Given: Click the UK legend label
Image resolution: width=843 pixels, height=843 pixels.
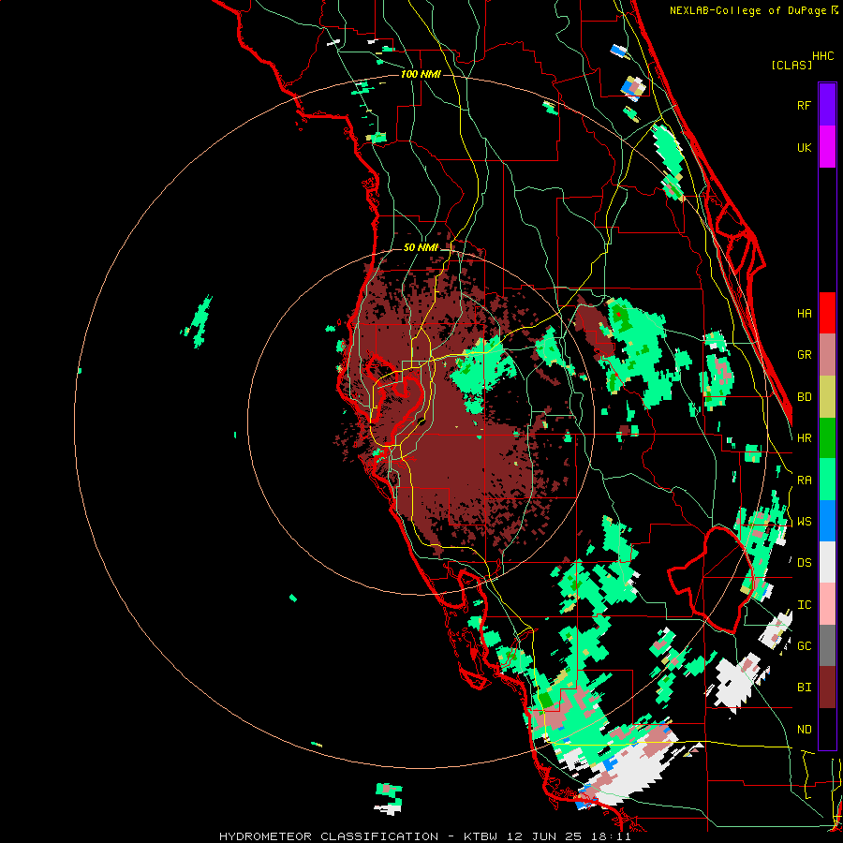Looking at the screenshot, I should point(804,147).
